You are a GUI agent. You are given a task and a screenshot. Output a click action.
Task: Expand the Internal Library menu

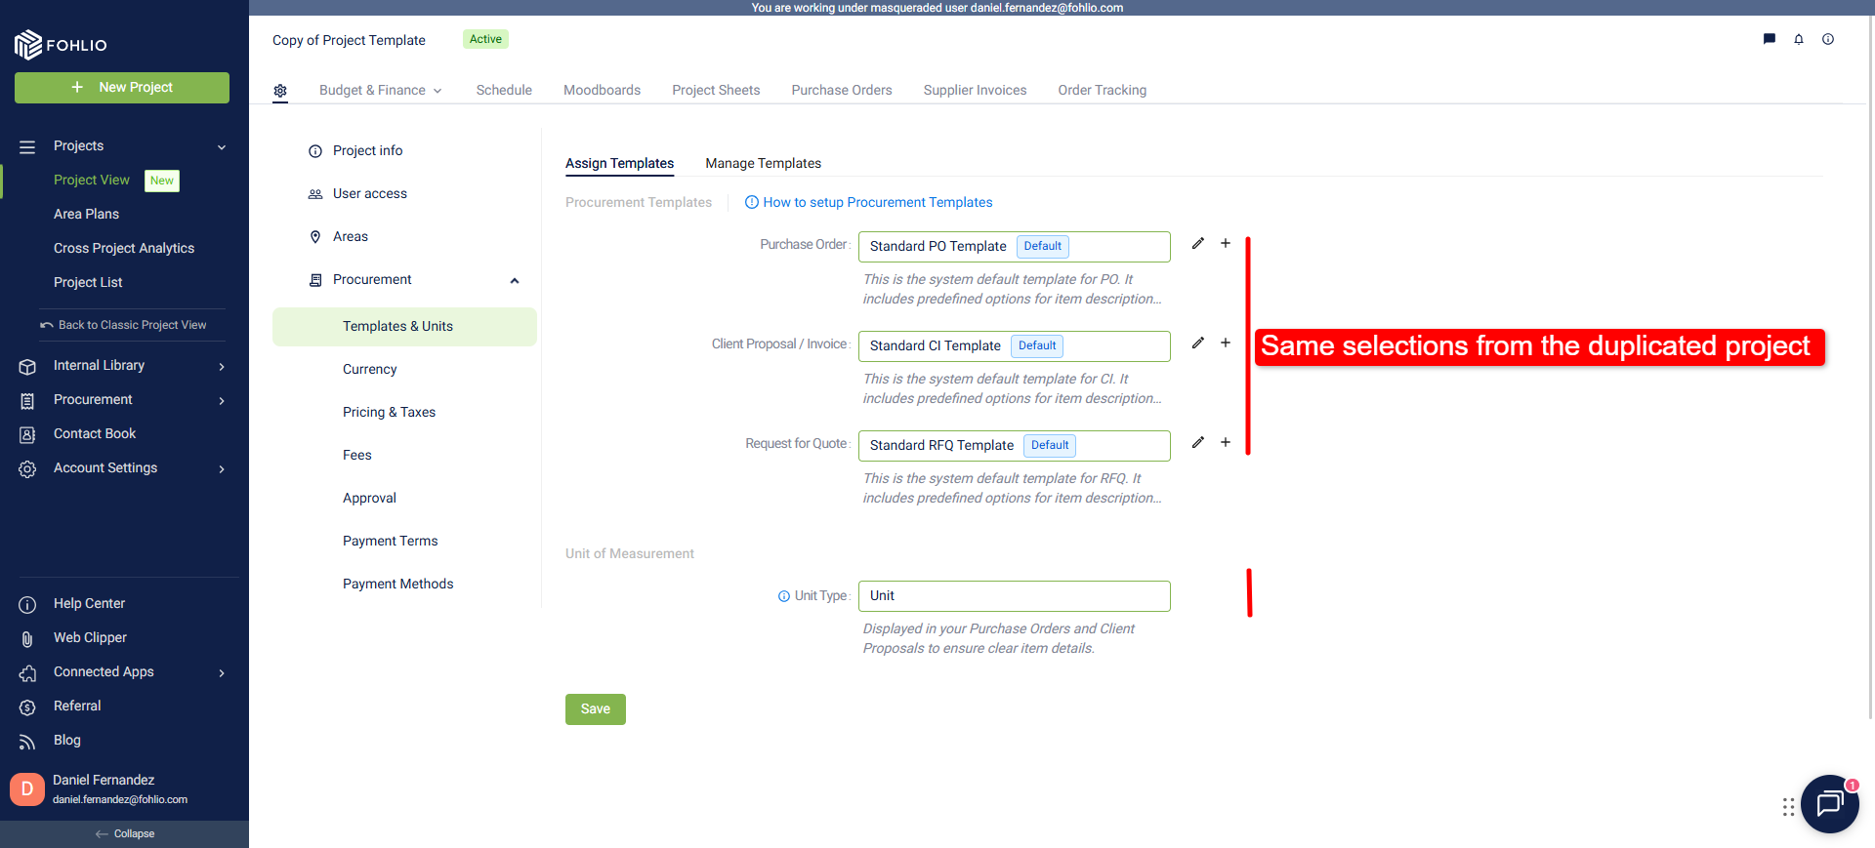click(x=222, y=367)
